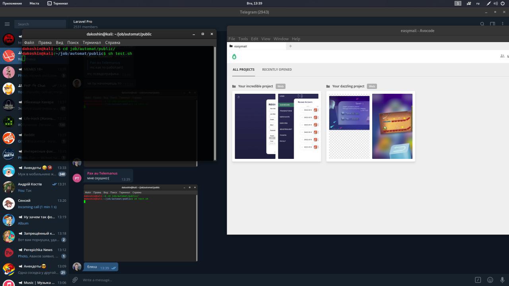Screen dimensions: 509x286
Task: Open the Приложения menu in top panel
Action: click(12, 3)
